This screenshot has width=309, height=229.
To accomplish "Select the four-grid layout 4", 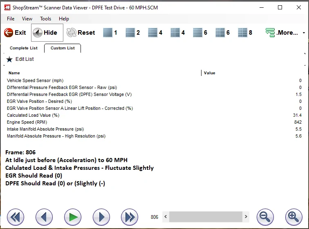I will coord(177,33).
